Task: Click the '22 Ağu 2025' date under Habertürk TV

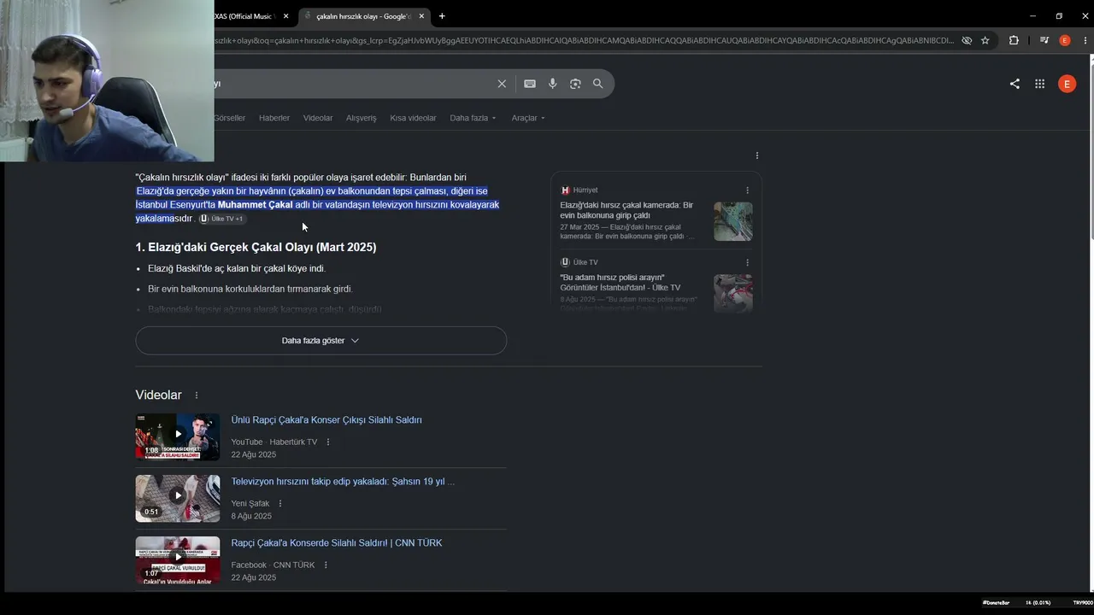Action: [x=253, y=454]
